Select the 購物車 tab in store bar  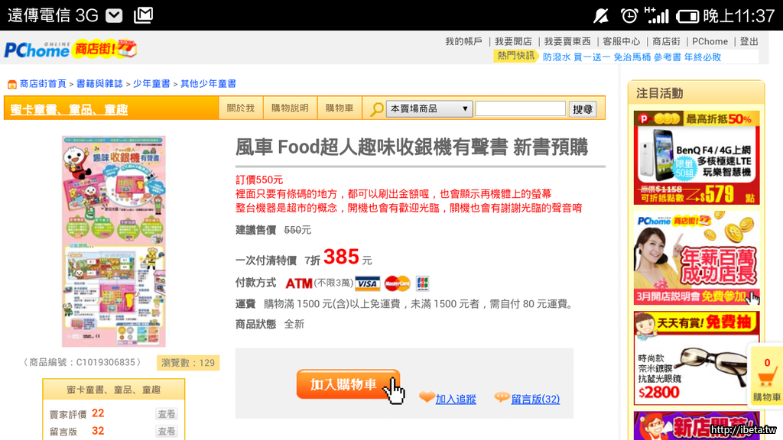click(x=340, y=108)
